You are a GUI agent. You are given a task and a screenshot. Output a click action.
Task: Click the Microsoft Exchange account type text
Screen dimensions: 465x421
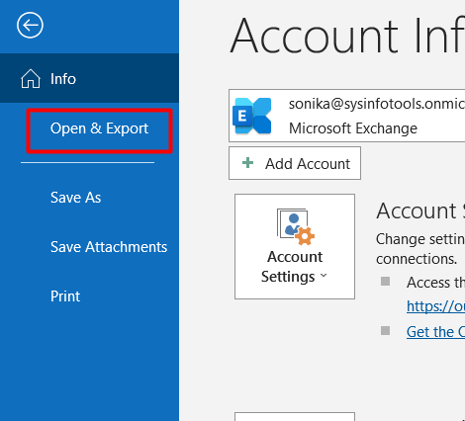point(353,128)
